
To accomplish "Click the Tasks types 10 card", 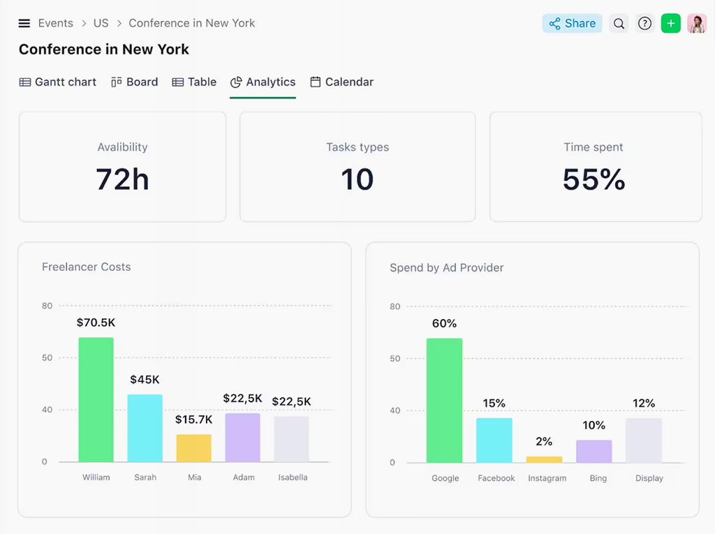I will coord(357,167).
